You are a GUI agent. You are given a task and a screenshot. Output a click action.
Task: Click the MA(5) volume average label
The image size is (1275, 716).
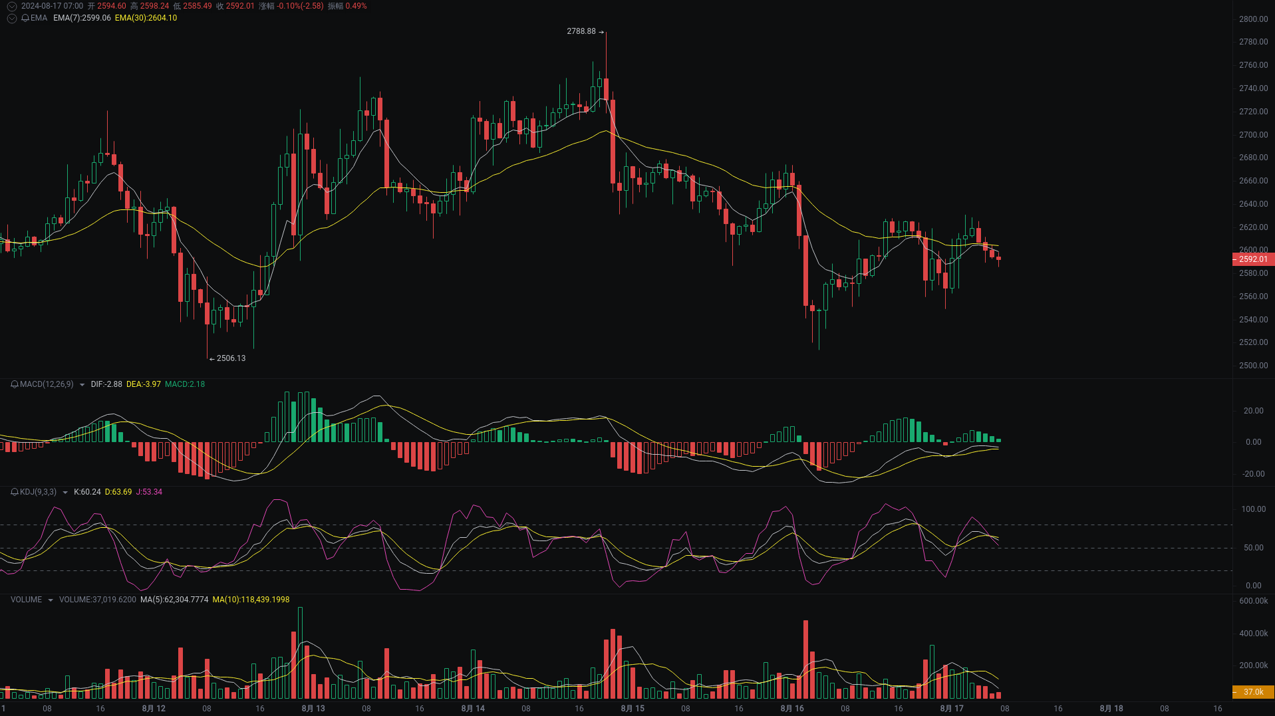173,599
